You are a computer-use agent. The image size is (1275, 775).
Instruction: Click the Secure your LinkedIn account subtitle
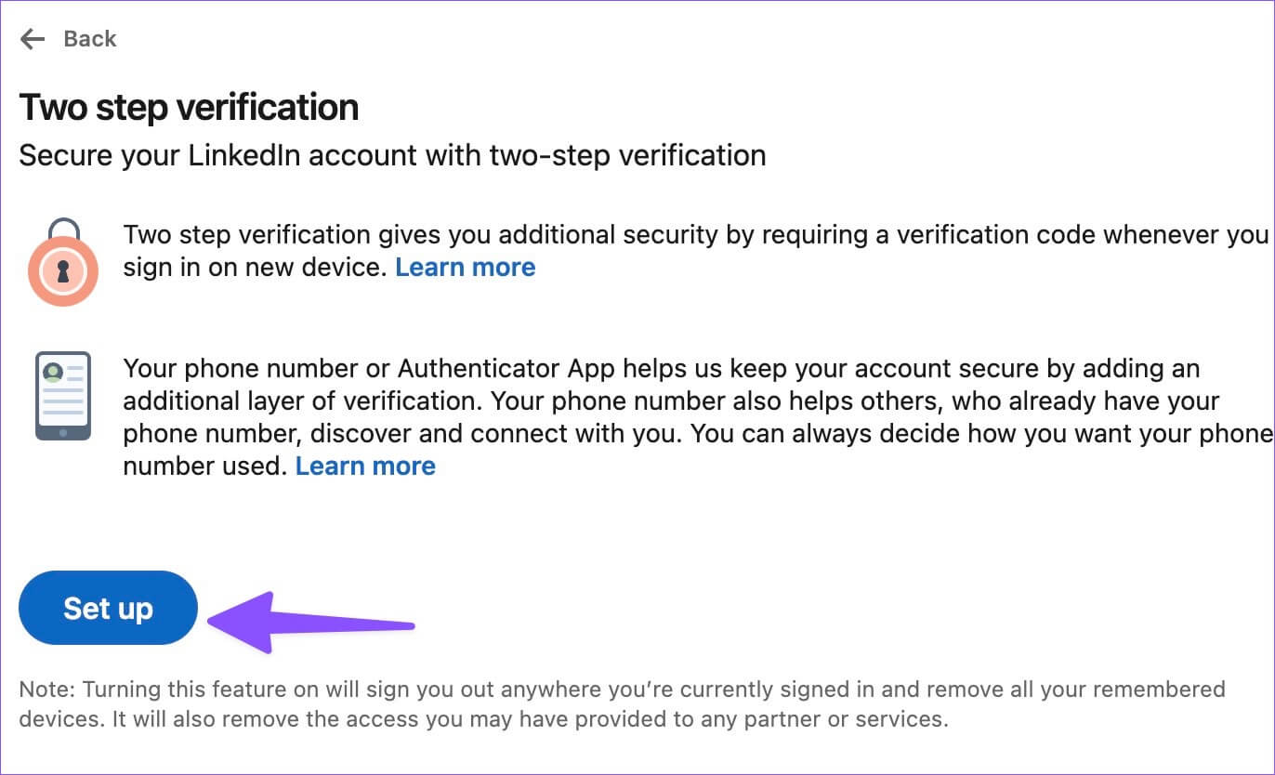coord(392,155)
